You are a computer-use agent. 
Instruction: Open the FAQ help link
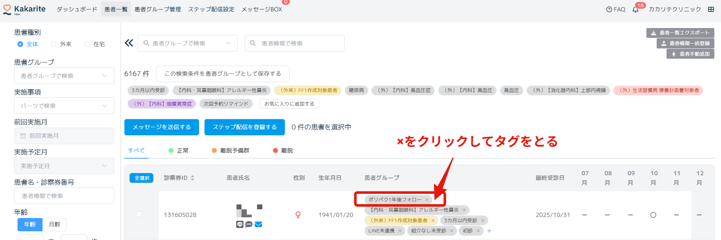[x=616, y=9]
